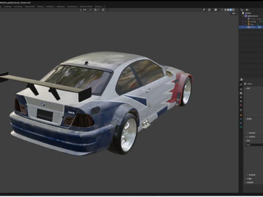Click the Scene label in Properties header
The image size is (263, 197).
click(250, 84)
